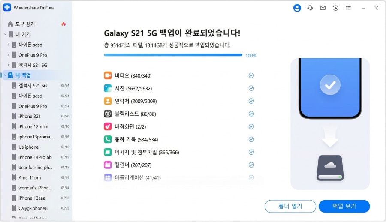Click the phone-to-drive backup illustration
This screenshot has width=386, height=222.
[x=329, y=124]
